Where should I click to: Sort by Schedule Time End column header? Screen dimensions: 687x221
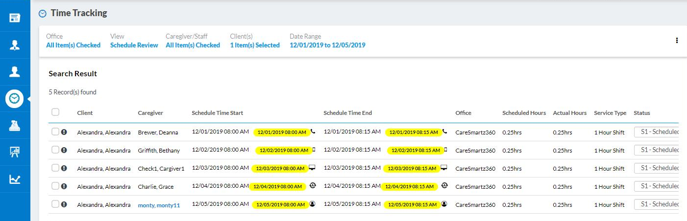point(347,113)
